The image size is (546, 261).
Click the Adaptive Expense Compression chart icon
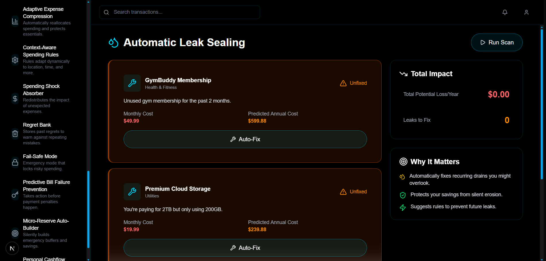click(15, 21)
